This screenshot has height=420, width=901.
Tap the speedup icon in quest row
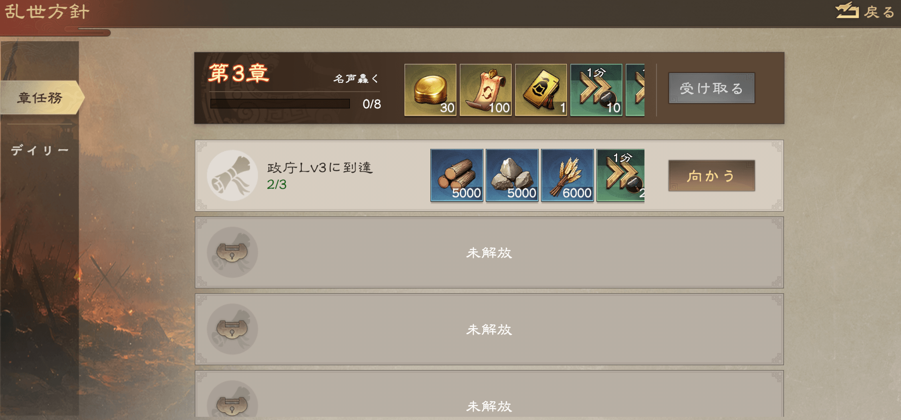[620, 175]
